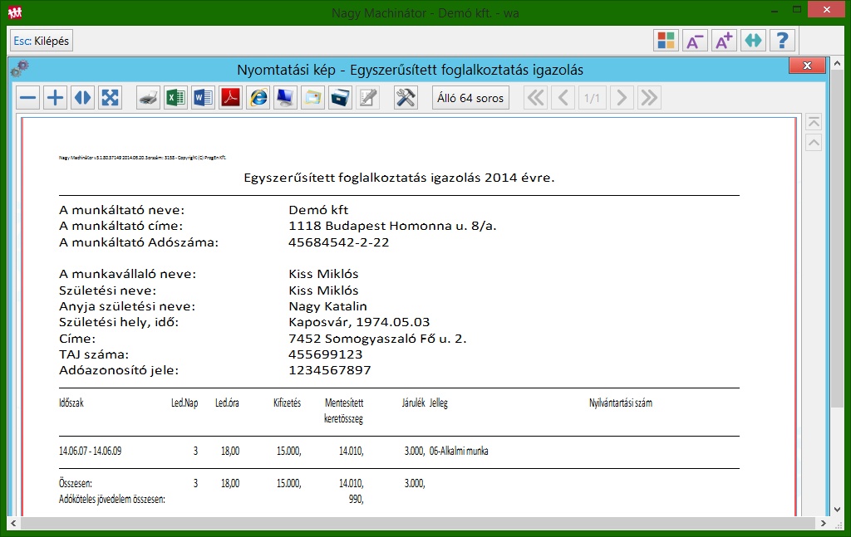This screenshot has width=851, height=537.
Task: Export the report to Excel
Action: [x=175, y=98]
